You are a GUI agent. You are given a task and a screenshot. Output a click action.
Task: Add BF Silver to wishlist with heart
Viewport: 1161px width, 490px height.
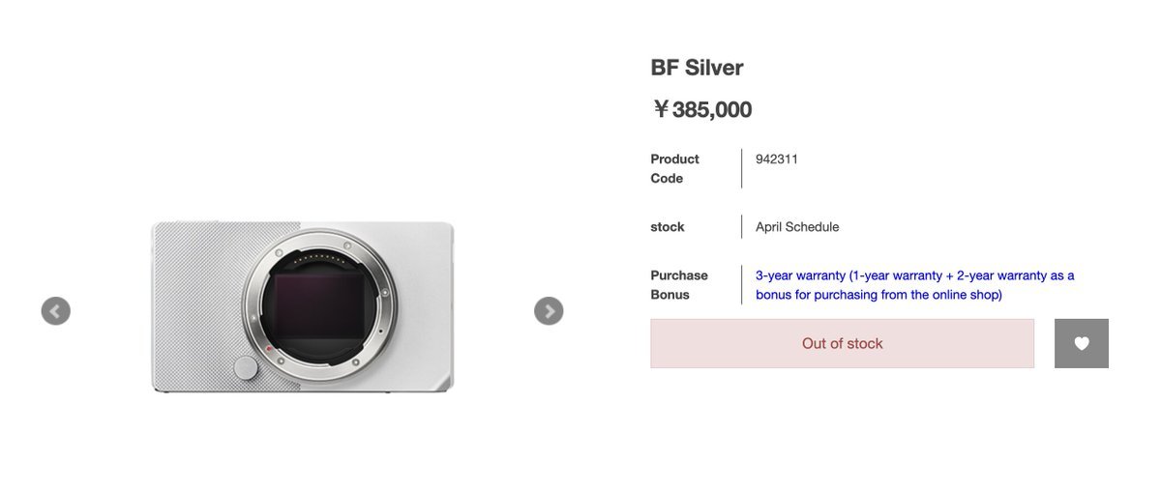[1082, 343]
